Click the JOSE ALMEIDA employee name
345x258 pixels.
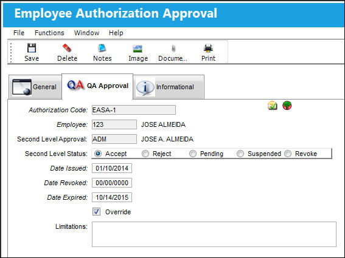coord(163,124)
